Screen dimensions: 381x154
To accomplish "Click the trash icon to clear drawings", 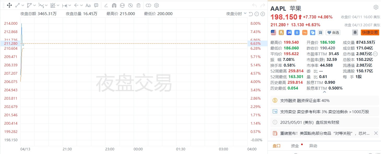I will tap(138, 5).
